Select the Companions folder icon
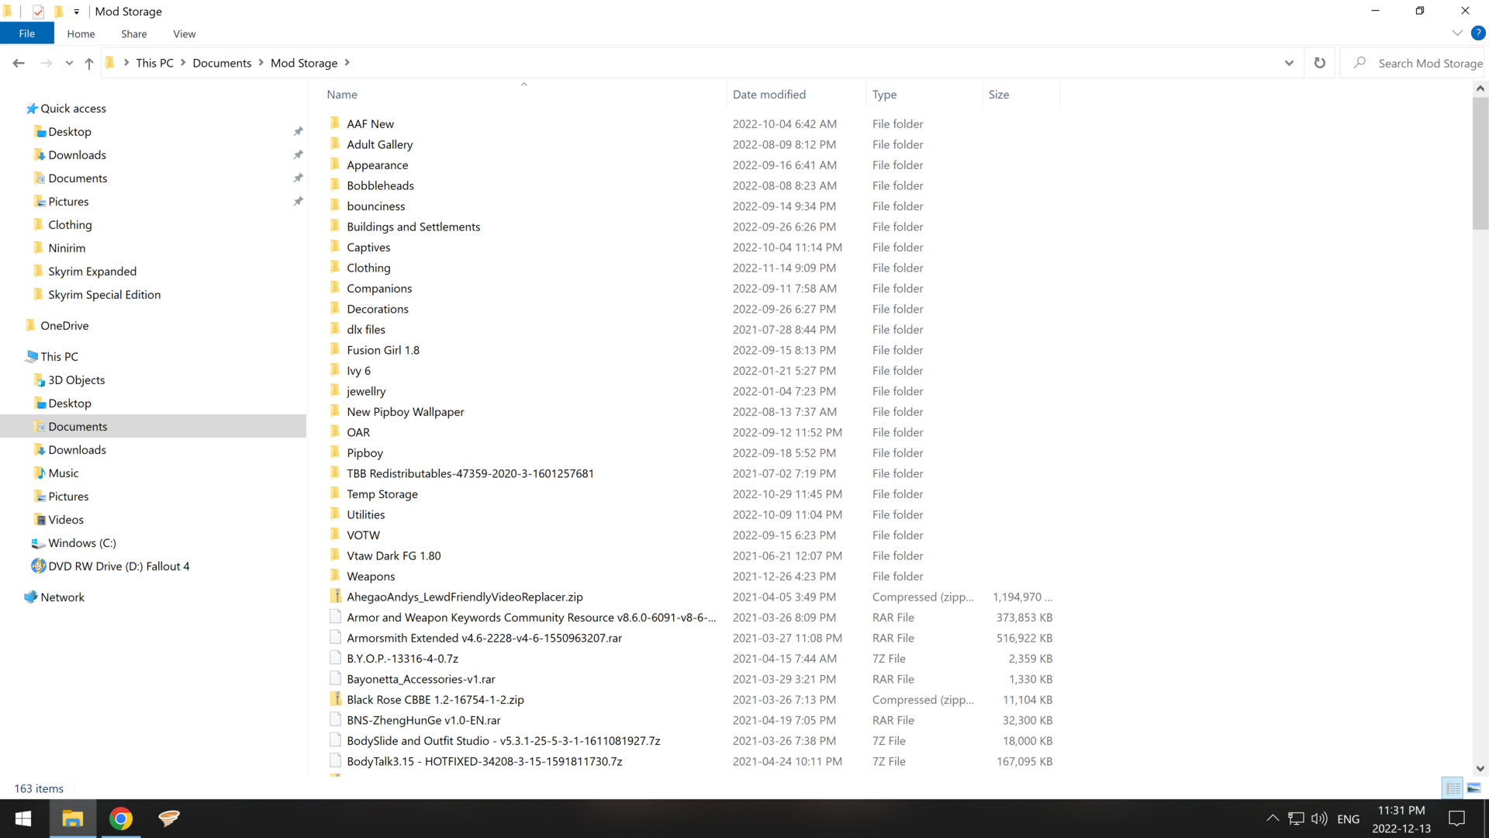This screenshot has width=1489, height=838. [335, 288]
